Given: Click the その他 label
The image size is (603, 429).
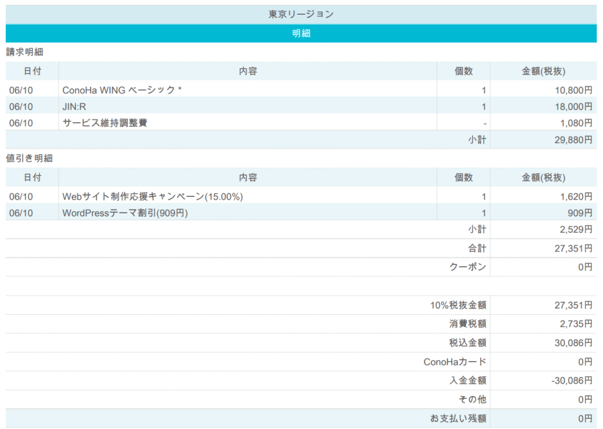Looking at the screenshot, I should (x=473, y=400).
